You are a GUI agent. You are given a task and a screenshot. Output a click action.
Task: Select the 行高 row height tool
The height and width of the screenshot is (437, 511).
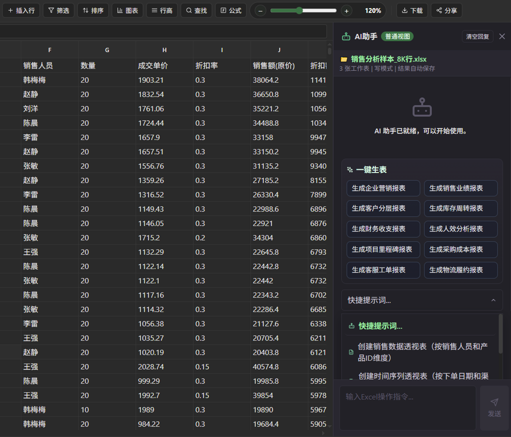[162, 10]
